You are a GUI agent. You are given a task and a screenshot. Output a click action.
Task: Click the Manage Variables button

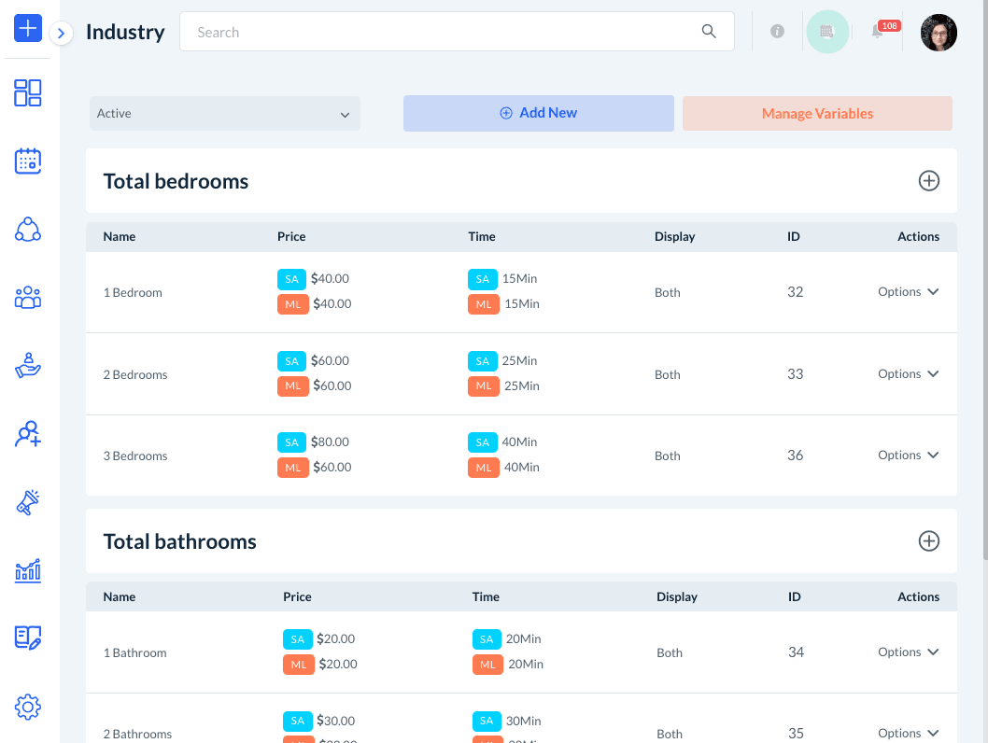tap(817, 114)
